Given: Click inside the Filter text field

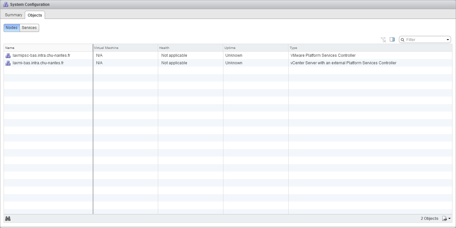Looking at the screenshot, I should coord(424,40).
